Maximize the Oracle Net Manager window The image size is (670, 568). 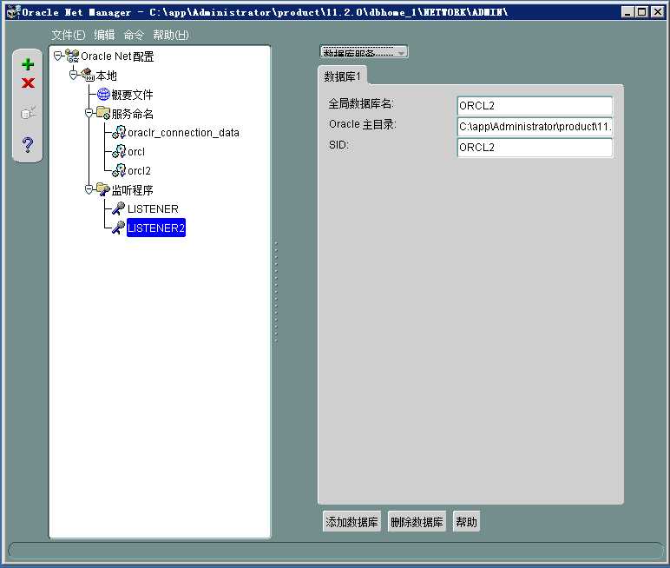point(642,12)
